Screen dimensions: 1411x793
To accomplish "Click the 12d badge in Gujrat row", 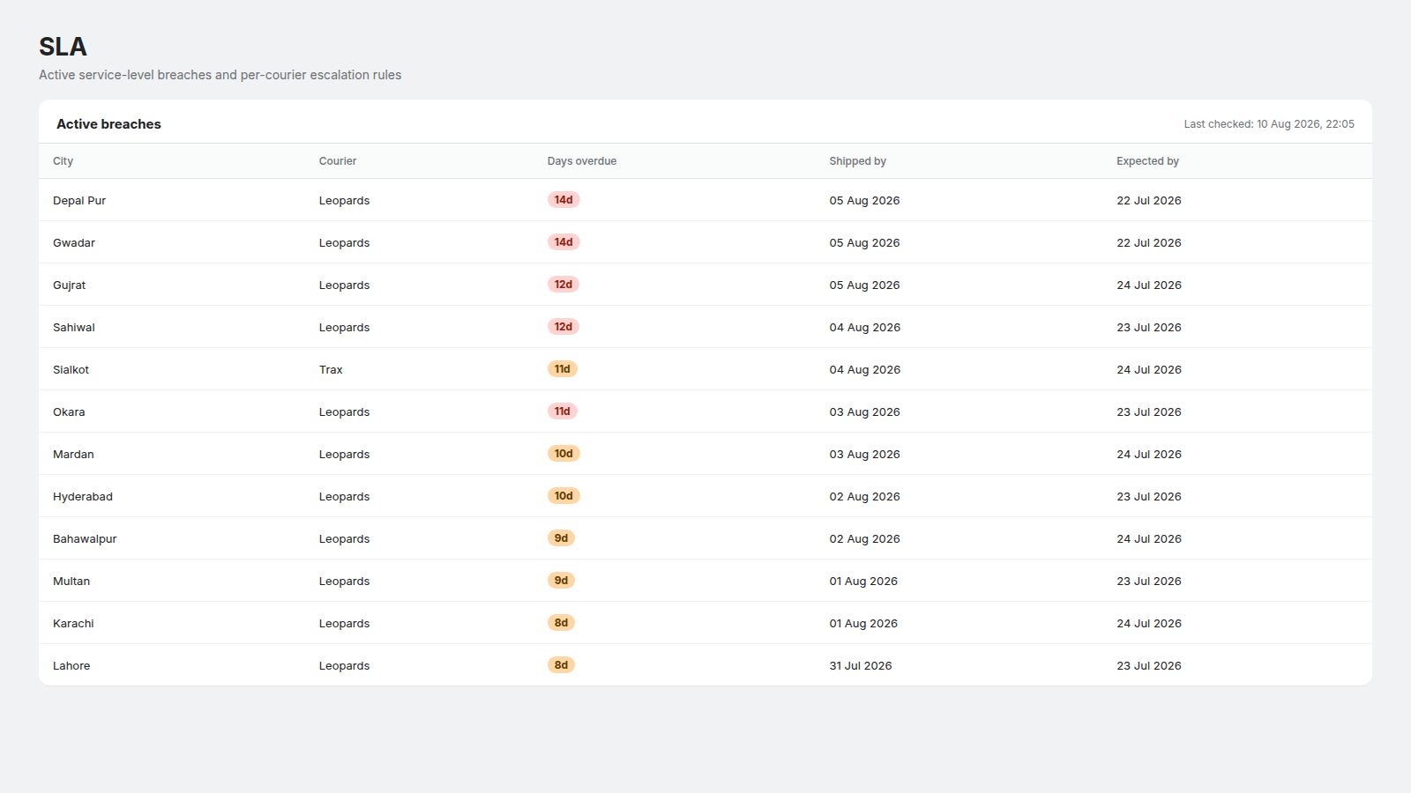I will 564,285.
